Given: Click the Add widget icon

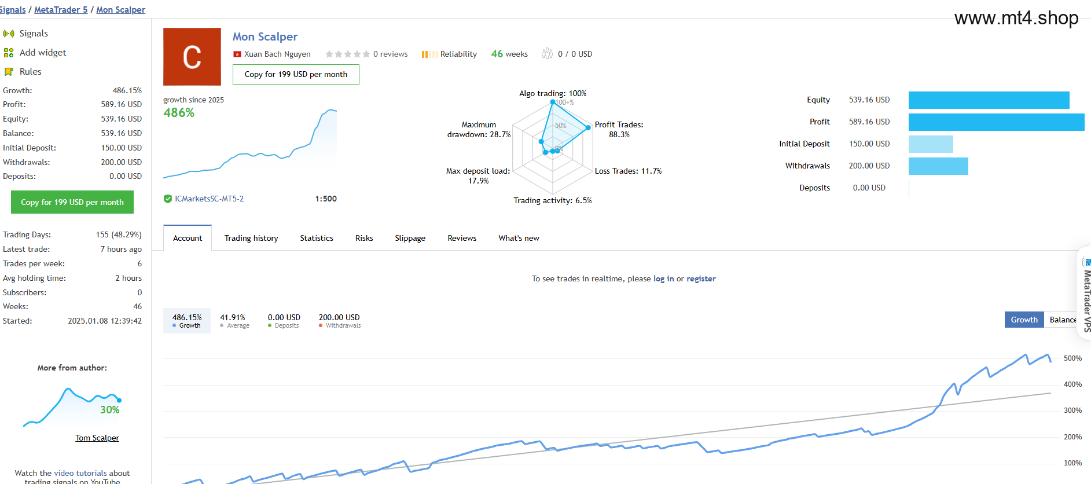Looking at the screenshot, I should [9, 53].
